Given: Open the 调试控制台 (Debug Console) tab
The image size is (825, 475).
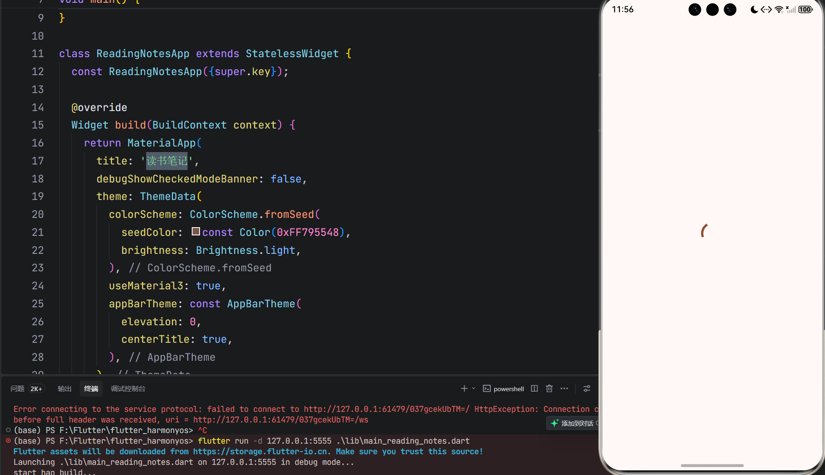Looking at the screenshot, I should tap(128, 389).
